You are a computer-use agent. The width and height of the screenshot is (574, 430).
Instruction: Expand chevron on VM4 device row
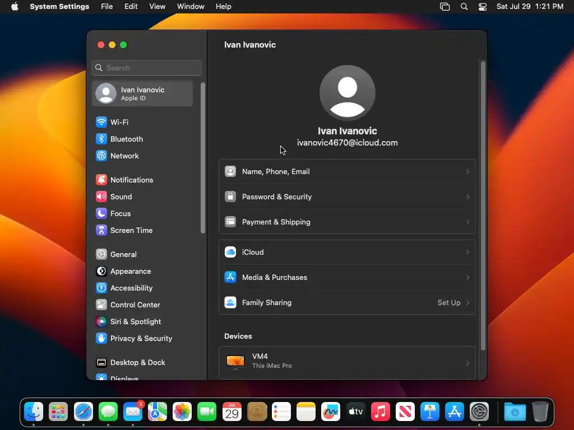467,363
